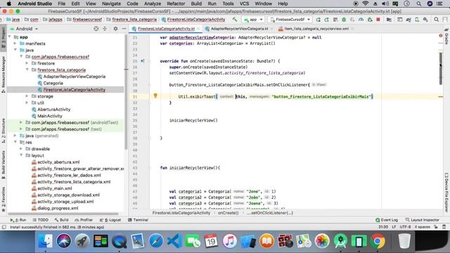This screenshot has height=253, width=450.
Task: Expand the util package arrow
Action: [x=27, y=103]
